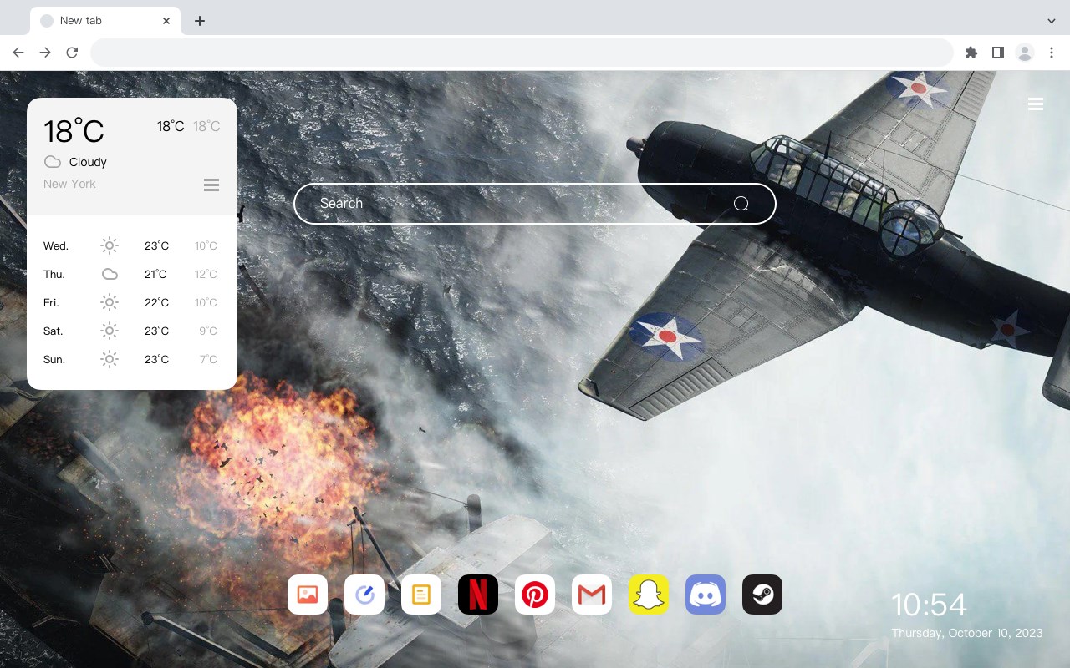Launch the Pinterest shortcut
The image size is (1070, 668).
[x=535, y=595]
